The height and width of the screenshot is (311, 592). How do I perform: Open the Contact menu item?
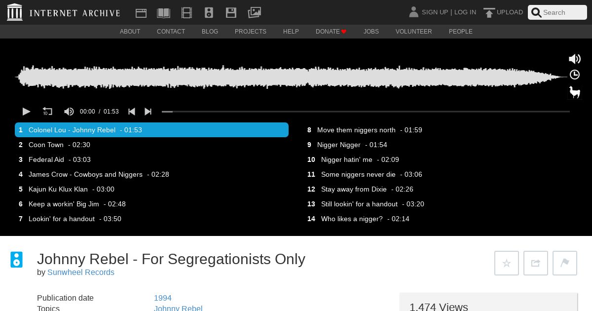pos(171,32)
